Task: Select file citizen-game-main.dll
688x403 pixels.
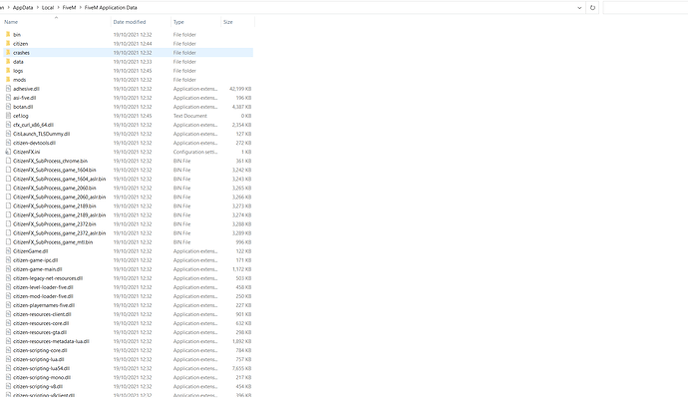Action: pos(37,269)
